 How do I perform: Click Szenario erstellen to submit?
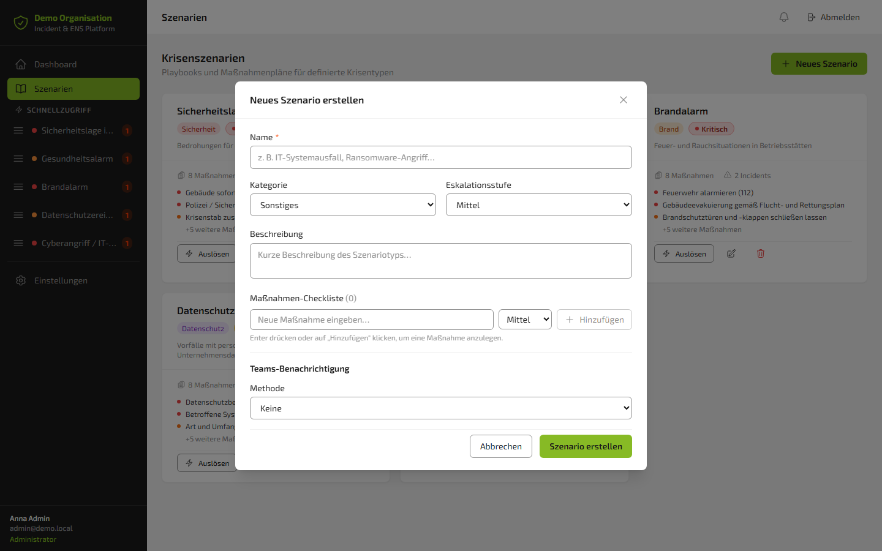(x=586, y=446)
